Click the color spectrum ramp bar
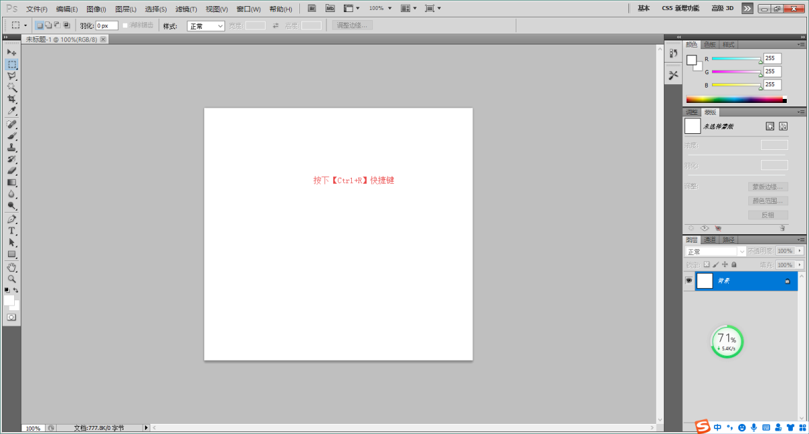 tap(734, 100)
